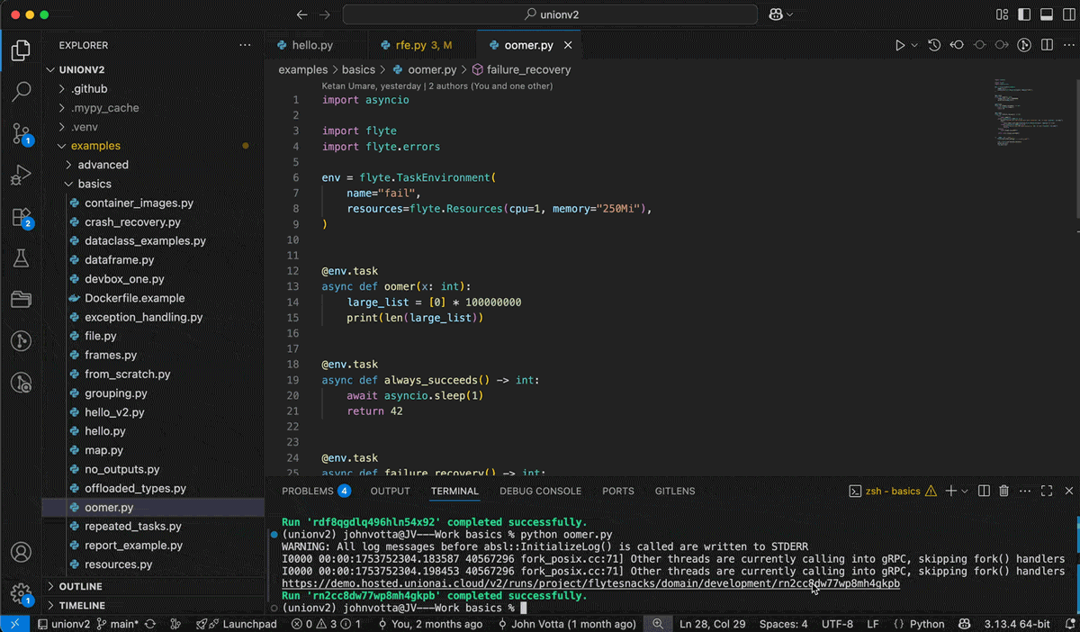Image resolution: width=1080 pixels, height=632 pixels.
Task: Open the Source Control view
Action: (21, 134)
